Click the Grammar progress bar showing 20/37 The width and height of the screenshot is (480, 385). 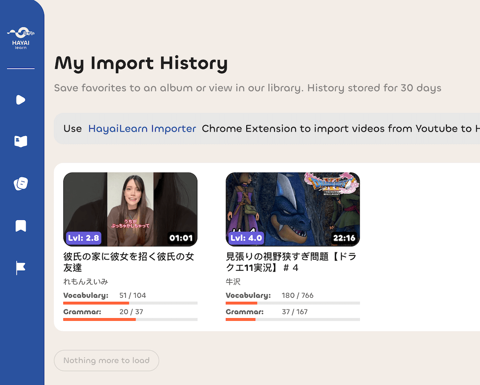click(x=130, y=320)
